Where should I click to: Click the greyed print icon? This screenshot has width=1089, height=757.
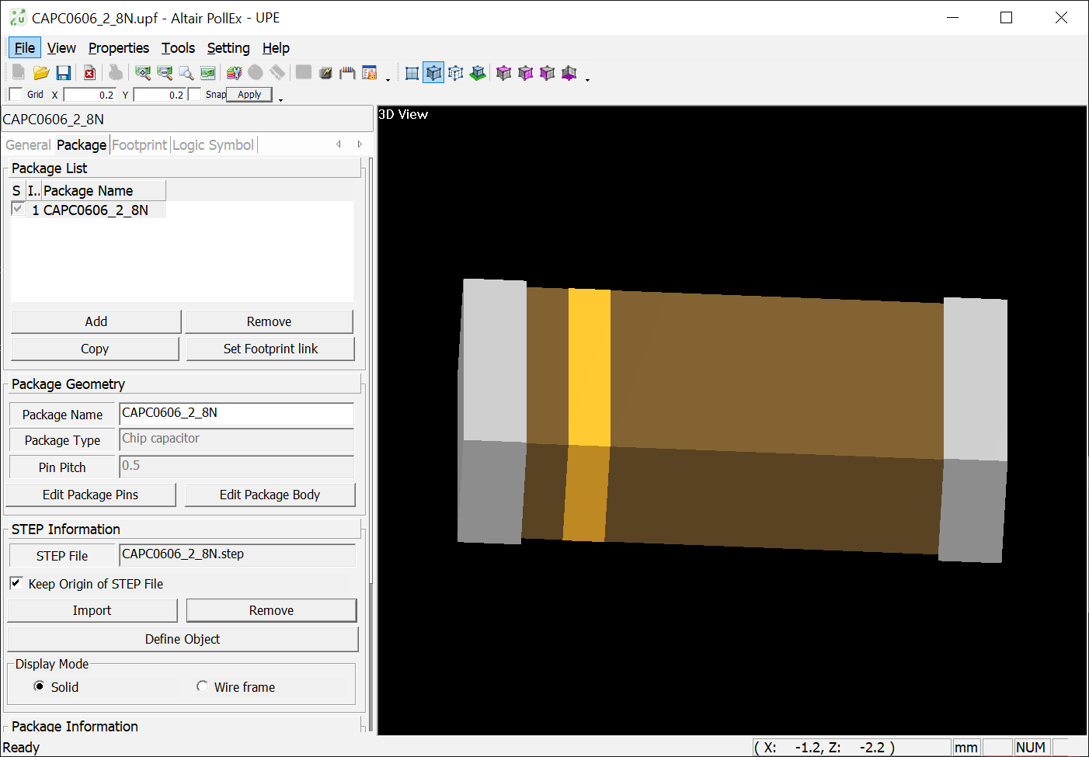tap(115, 72)
